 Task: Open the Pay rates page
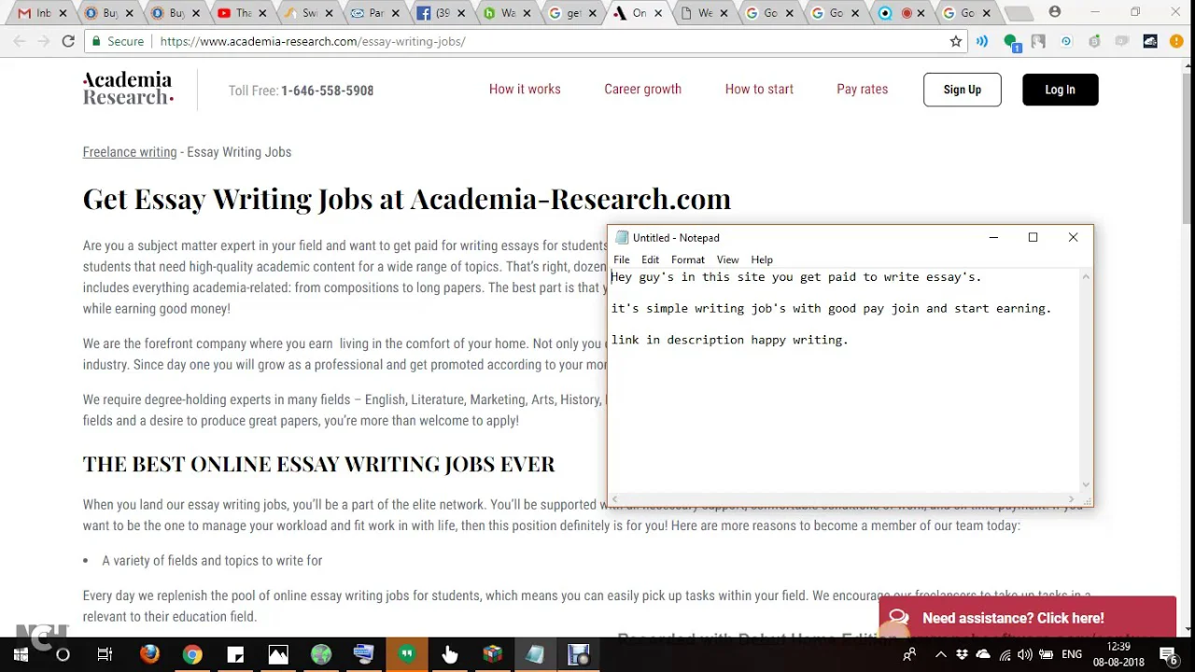862,89
